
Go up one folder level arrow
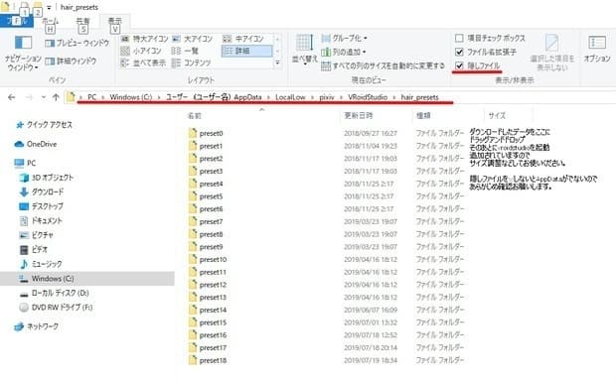click(56, 97)
